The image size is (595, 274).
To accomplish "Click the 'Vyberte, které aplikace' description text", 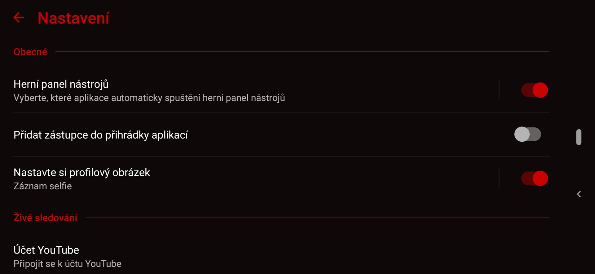I will coord(149,98).
